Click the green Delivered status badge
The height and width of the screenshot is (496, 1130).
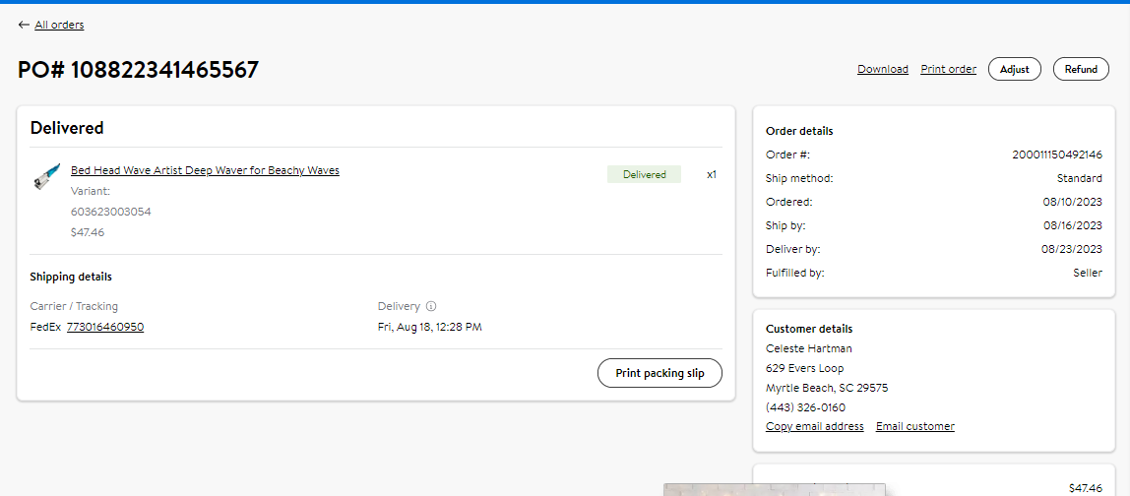click(645, 174)
